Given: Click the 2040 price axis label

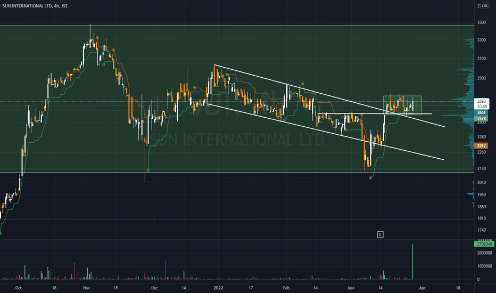Looking at the screenshot, I should tap(482, 182).
